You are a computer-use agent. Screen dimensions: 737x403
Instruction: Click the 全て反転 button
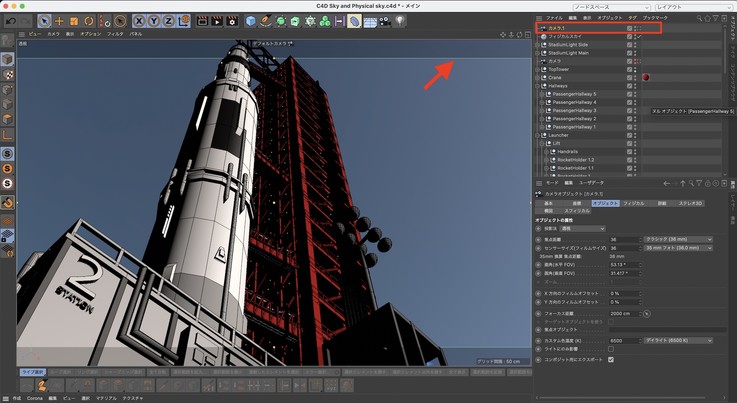157,372
